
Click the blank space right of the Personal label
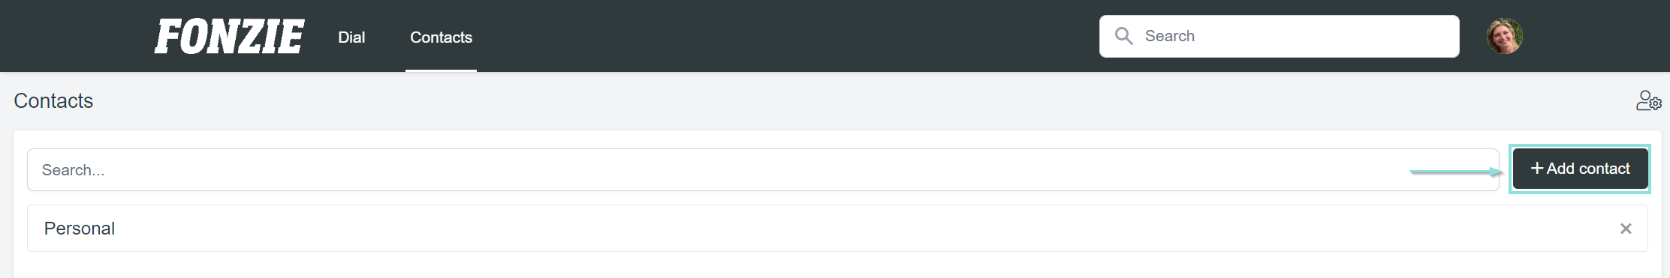click(864, 229)
